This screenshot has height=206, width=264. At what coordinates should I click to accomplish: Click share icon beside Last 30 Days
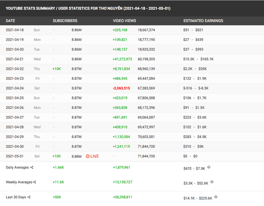(29, 197)
